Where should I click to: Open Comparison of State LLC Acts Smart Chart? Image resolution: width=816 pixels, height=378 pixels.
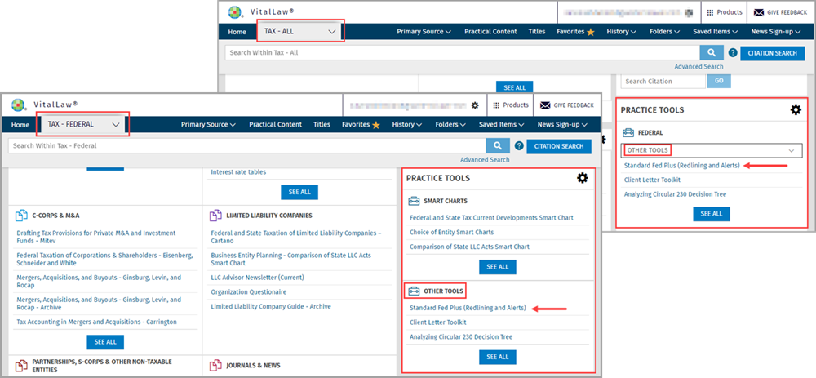pyautogui.click(x=469, y=247)
